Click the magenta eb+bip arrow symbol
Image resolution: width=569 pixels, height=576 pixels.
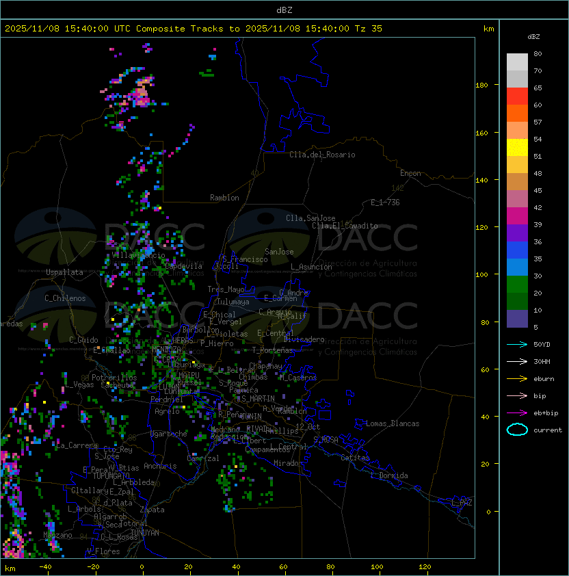click(517, 413)
